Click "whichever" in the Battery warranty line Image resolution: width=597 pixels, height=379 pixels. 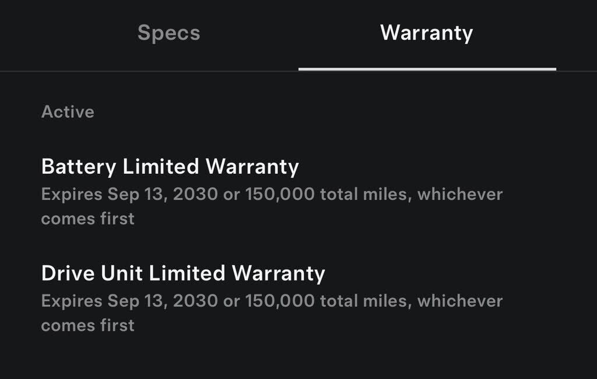(x=459, y=194)
